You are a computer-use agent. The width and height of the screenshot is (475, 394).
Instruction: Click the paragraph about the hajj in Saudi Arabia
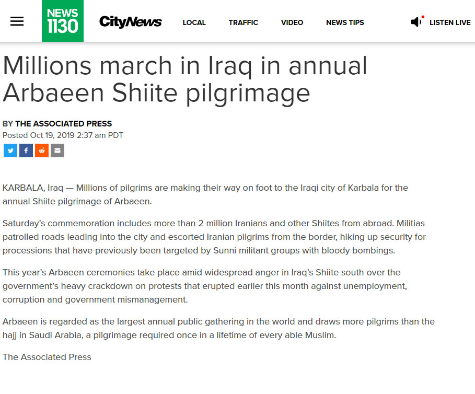click(x=219, y=328)
